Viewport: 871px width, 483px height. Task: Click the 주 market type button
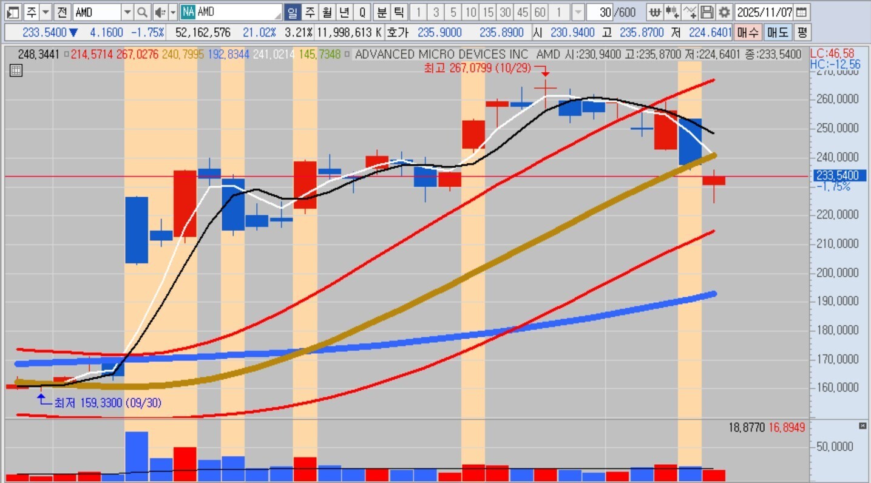click(30, 12)
